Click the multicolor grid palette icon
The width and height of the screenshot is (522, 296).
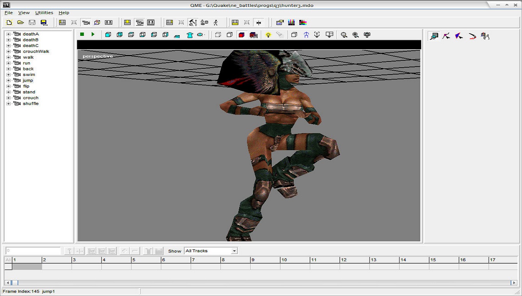[303, 23]
